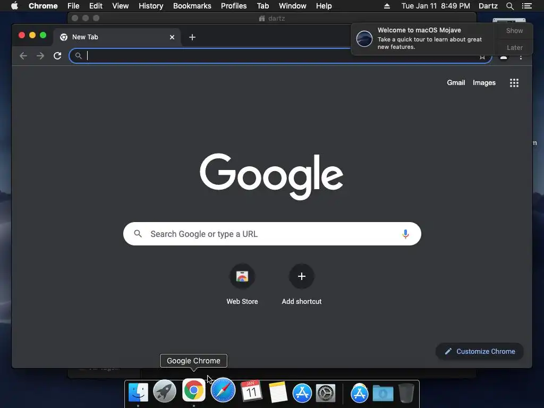Open the Downloads folder in the dock
Image resolution: width=544 pixels, height=408 pixels.
point(383,394)
